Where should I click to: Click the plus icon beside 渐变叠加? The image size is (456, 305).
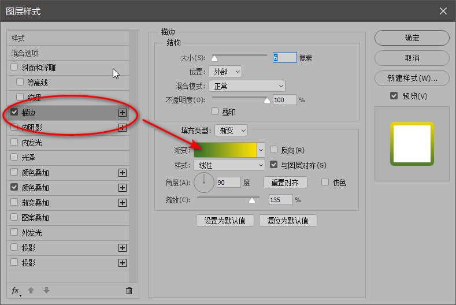tap(122, 203)
